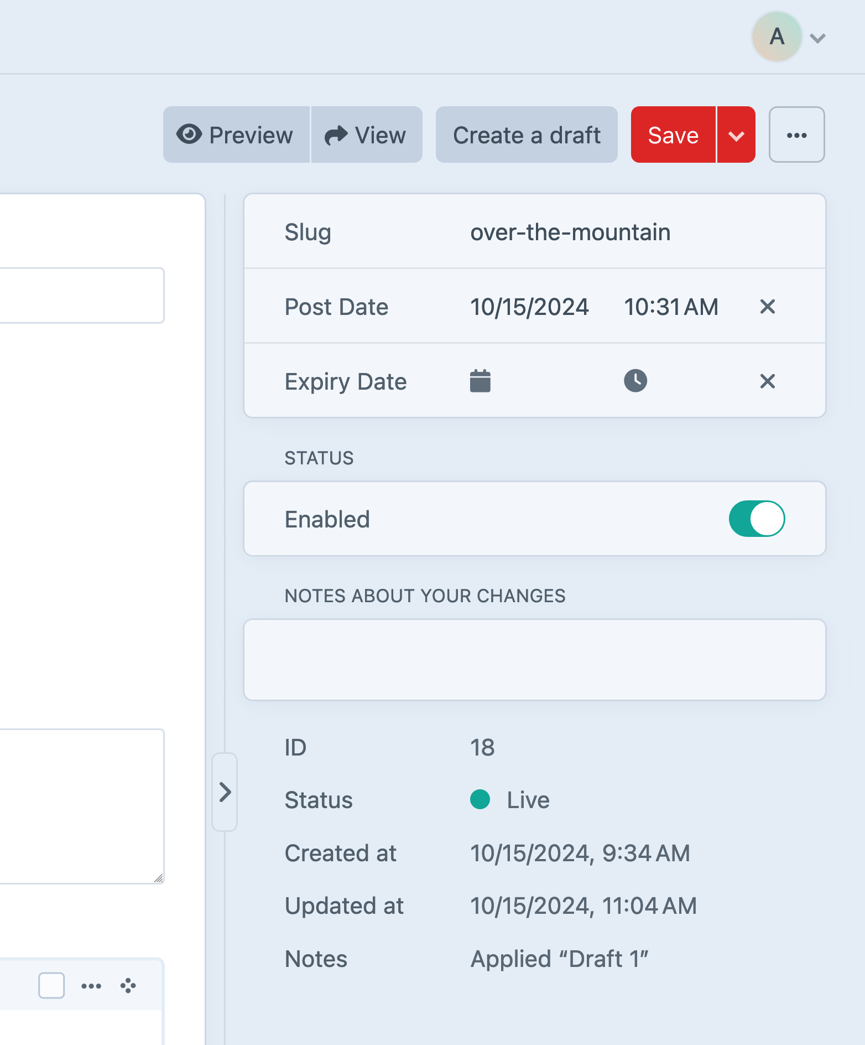Open the more actions ellipsis button

[796, 135]
